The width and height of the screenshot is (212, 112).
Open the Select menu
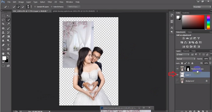[43, 2]
